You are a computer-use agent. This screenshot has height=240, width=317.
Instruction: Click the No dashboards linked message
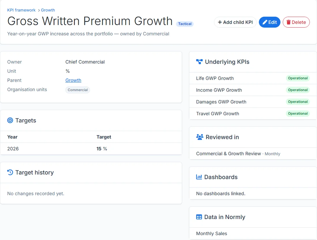(x=220, y=194)
